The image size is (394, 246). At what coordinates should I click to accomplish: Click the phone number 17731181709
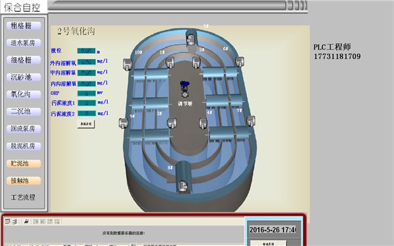[x=337, y=56]
